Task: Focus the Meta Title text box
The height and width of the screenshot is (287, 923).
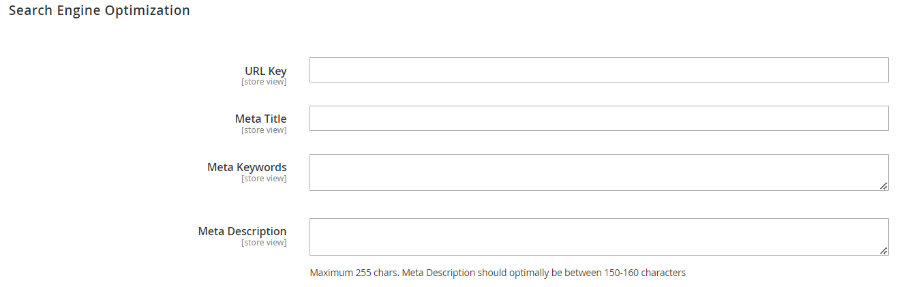Action: [599, 119]
